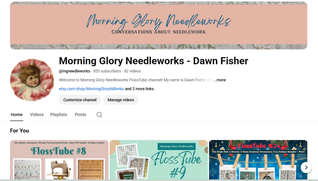Open the Etsy MorningGloryNdlwrks shop link
The image size is (318, 181).
coord(91,89)
